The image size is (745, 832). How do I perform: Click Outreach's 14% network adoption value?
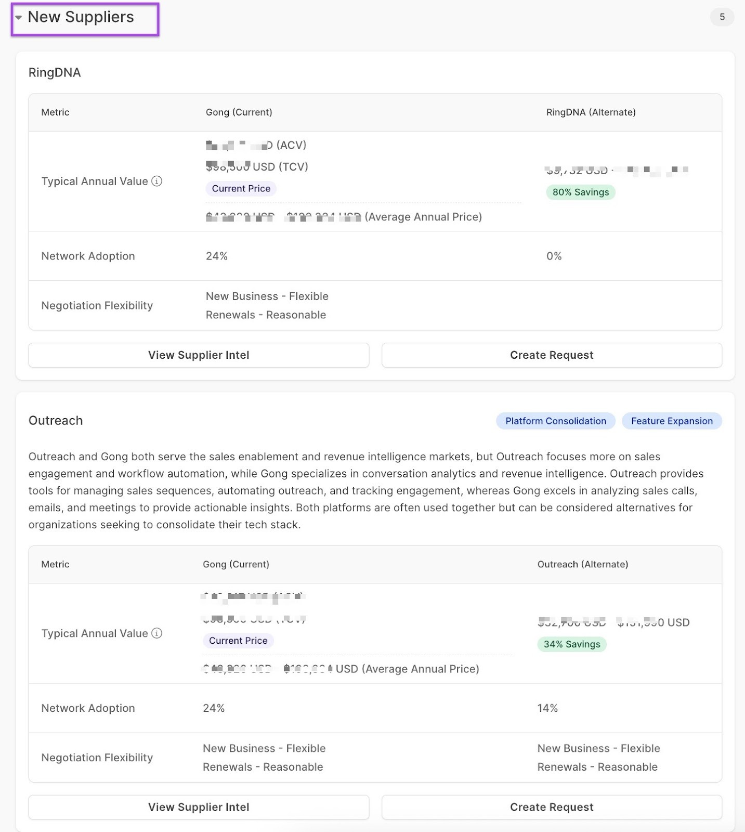pyautogui.click(x=547, y=708)
